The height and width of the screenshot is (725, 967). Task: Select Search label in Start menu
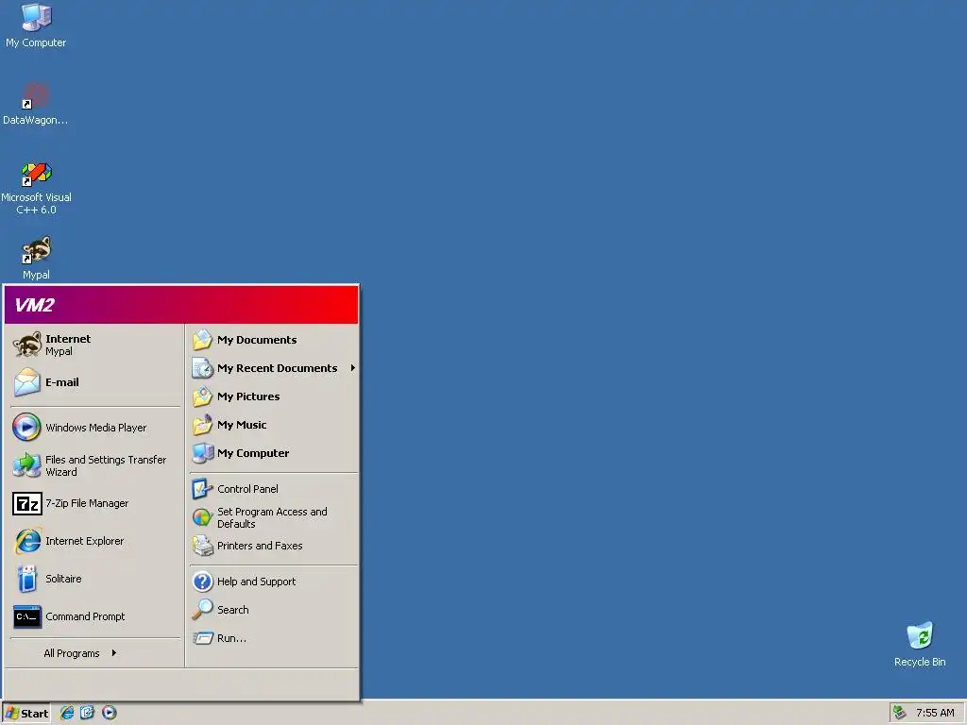click(x=233, y=610)
